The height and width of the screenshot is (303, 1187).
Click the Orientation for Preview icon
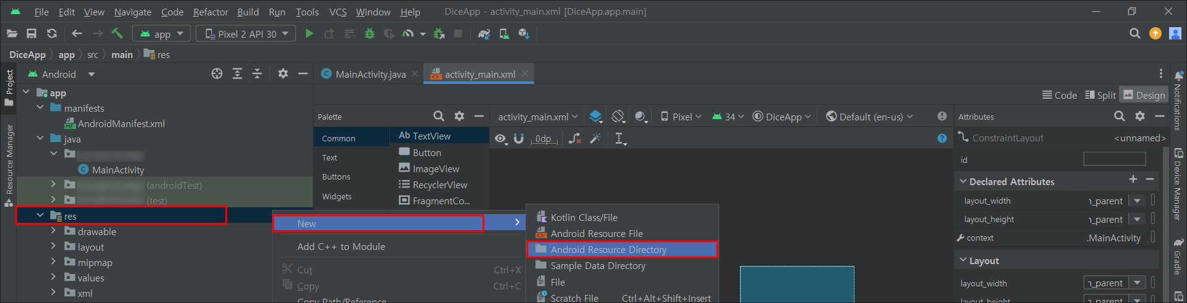pyautogui.click(x=618, y=116)
